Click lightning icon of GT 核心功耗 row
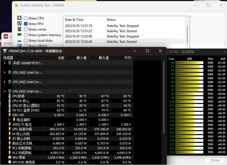 click(10, 139)
